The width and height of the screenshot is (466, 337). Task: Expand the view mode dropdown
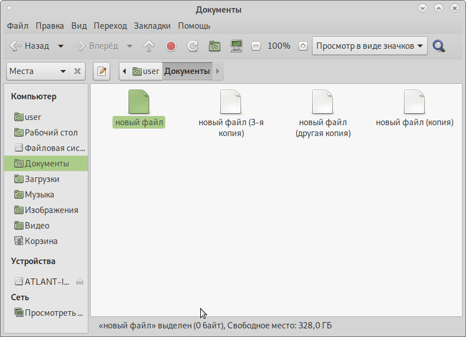click(x=370, y=46)
